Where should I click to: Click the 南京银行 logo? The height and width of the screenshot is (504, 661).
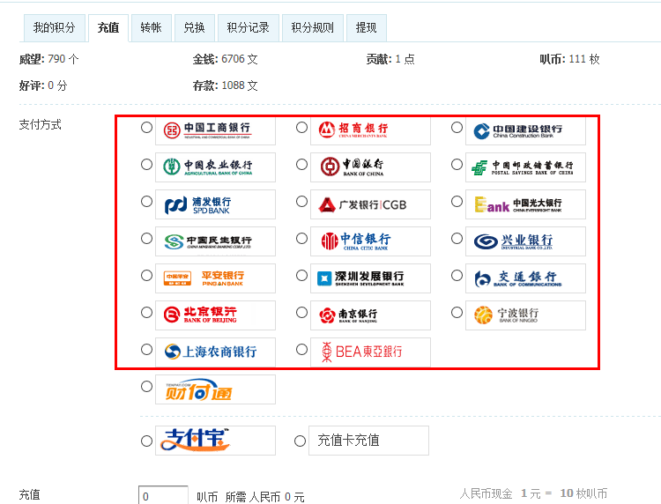click(370, 315)
